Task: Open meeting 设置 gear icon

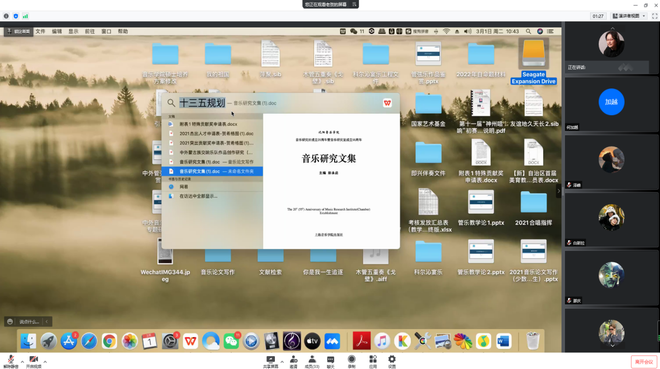Action: 392,360
